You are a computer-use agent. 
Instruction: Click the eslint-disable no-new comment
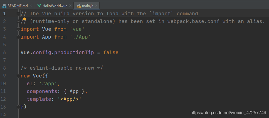point(62,68)
